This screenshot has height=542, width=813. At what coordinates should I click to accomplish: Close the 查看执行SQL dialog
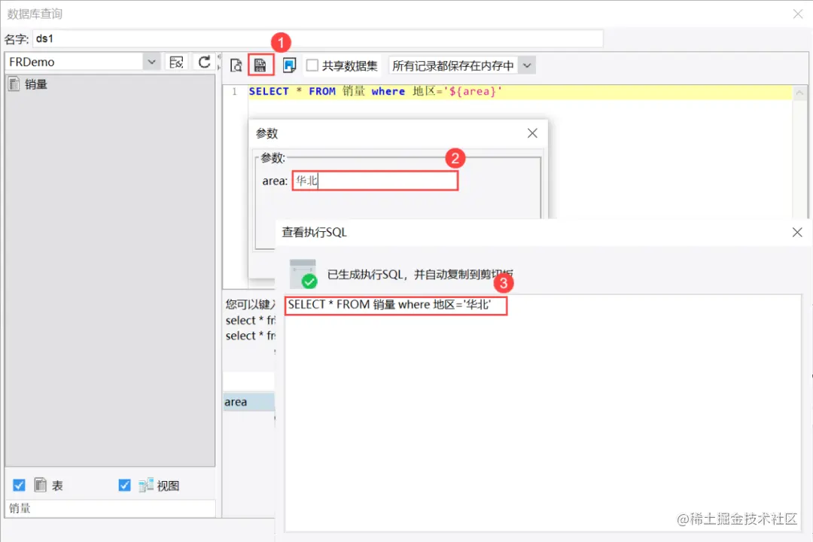797,233
